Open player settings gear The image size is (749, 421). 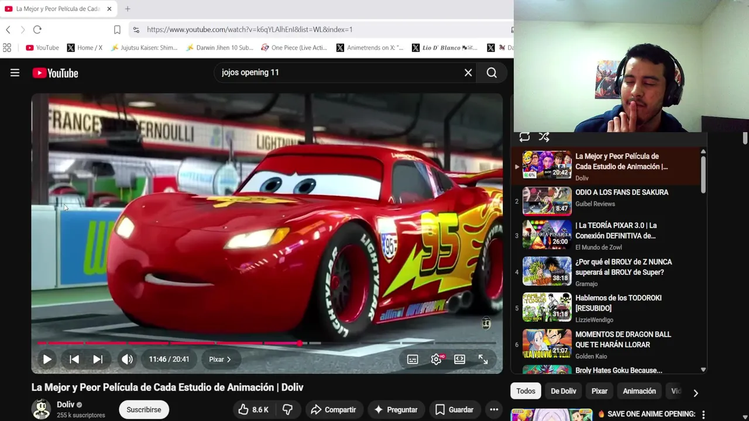(436, 359)
